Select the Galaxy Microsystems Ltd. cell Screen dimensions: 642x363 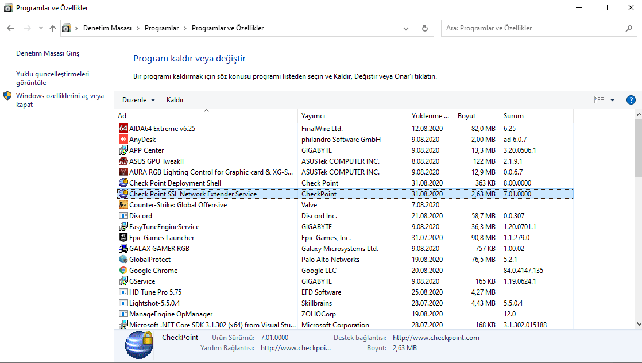point(340,249)
